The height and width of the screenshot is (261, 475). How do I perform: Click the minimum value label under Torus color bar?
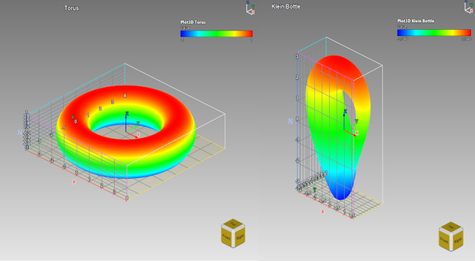tap(182, 39)
